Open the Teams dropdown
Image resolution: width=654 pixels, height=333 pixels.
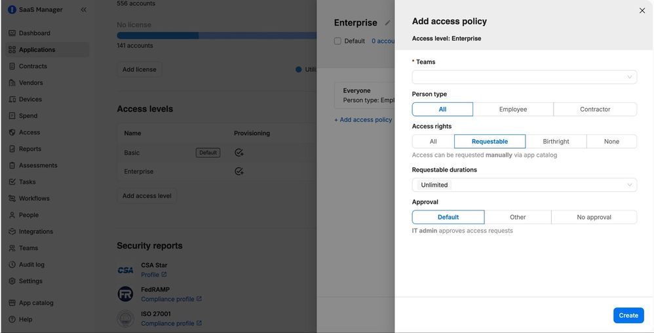524,77
